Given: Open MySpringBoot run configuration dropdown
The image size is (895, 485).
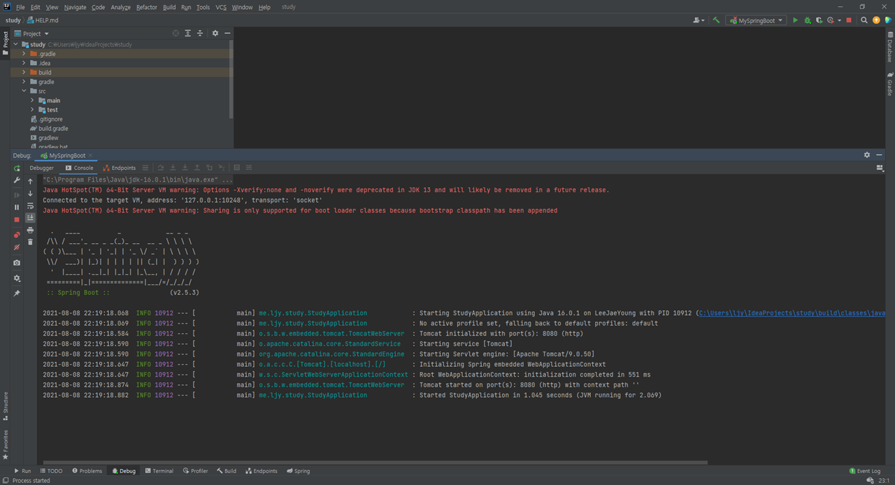Looking at the screenshot, I should [756, 20].
